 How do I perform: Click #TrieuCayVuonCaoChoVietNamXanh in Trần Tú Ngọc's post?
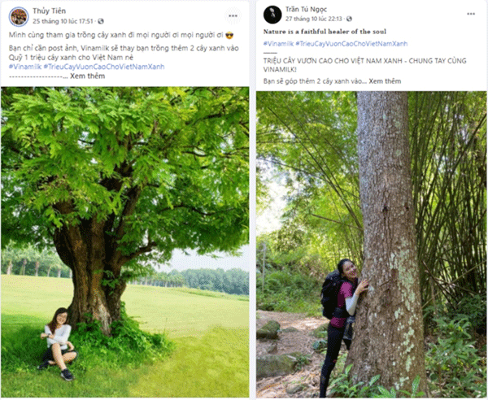click(351, 44)
